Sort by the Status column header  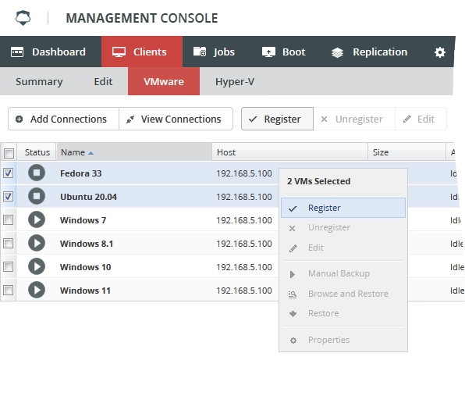(37, 152)
